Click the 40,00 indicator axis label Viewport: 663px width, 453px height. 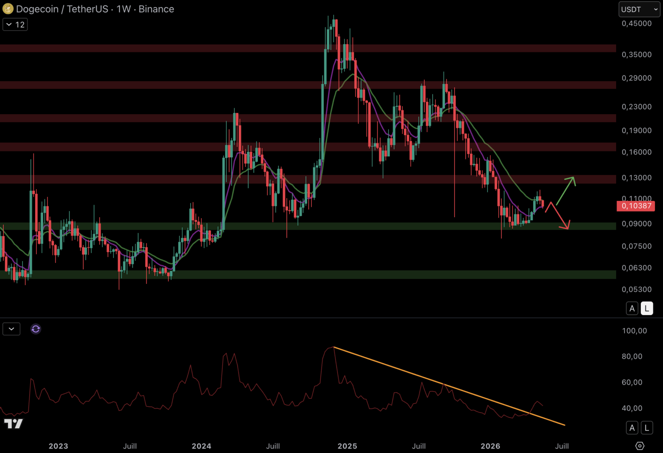[632, 408]
